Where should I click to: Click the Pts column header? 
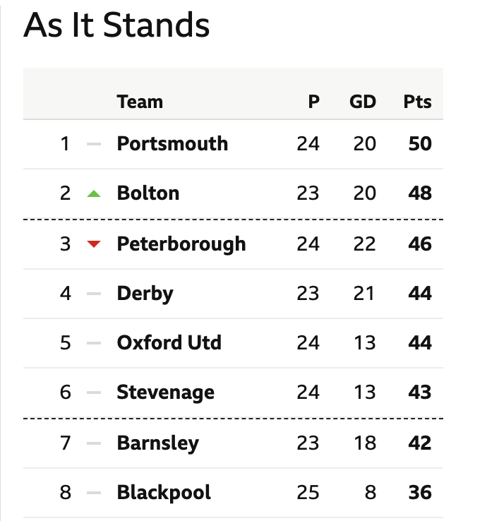418,102
